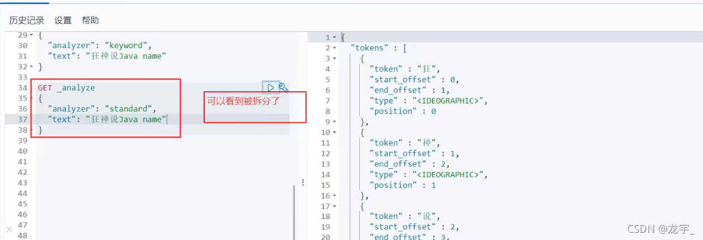
Task: Click the "start_offset" : 2 response line
Action: (414, 227)
